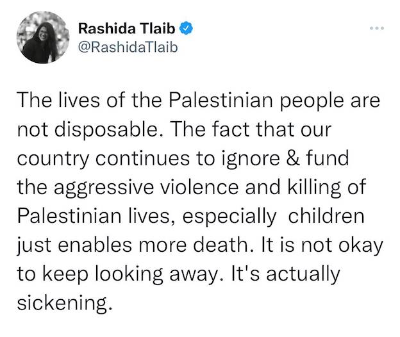Visit the @RashidaTlaib handle link
This screenshot has width=400, height=337.
pyautogui.click(x=128, y=47)
